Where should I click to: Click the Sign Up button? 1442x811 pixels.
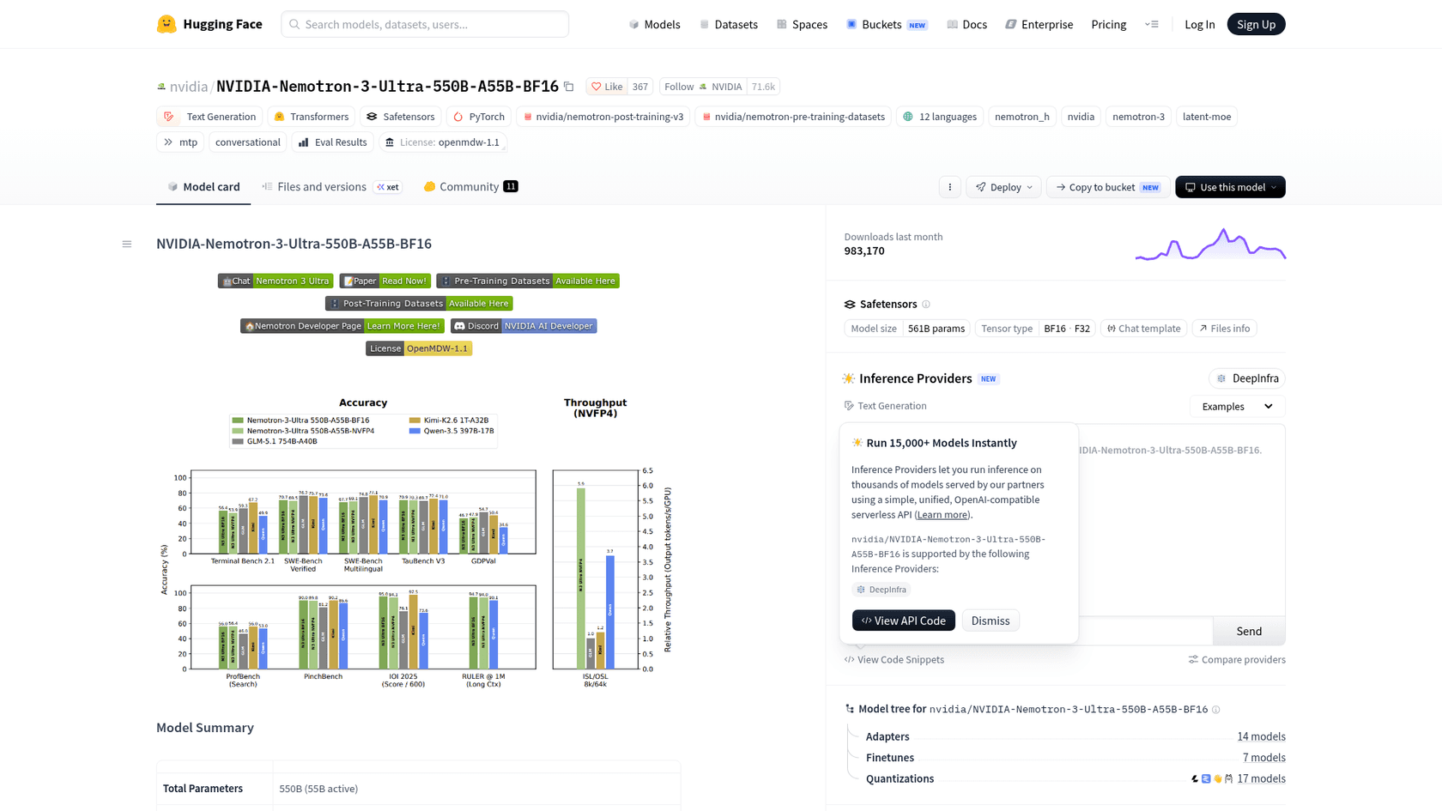(1256, 24)
